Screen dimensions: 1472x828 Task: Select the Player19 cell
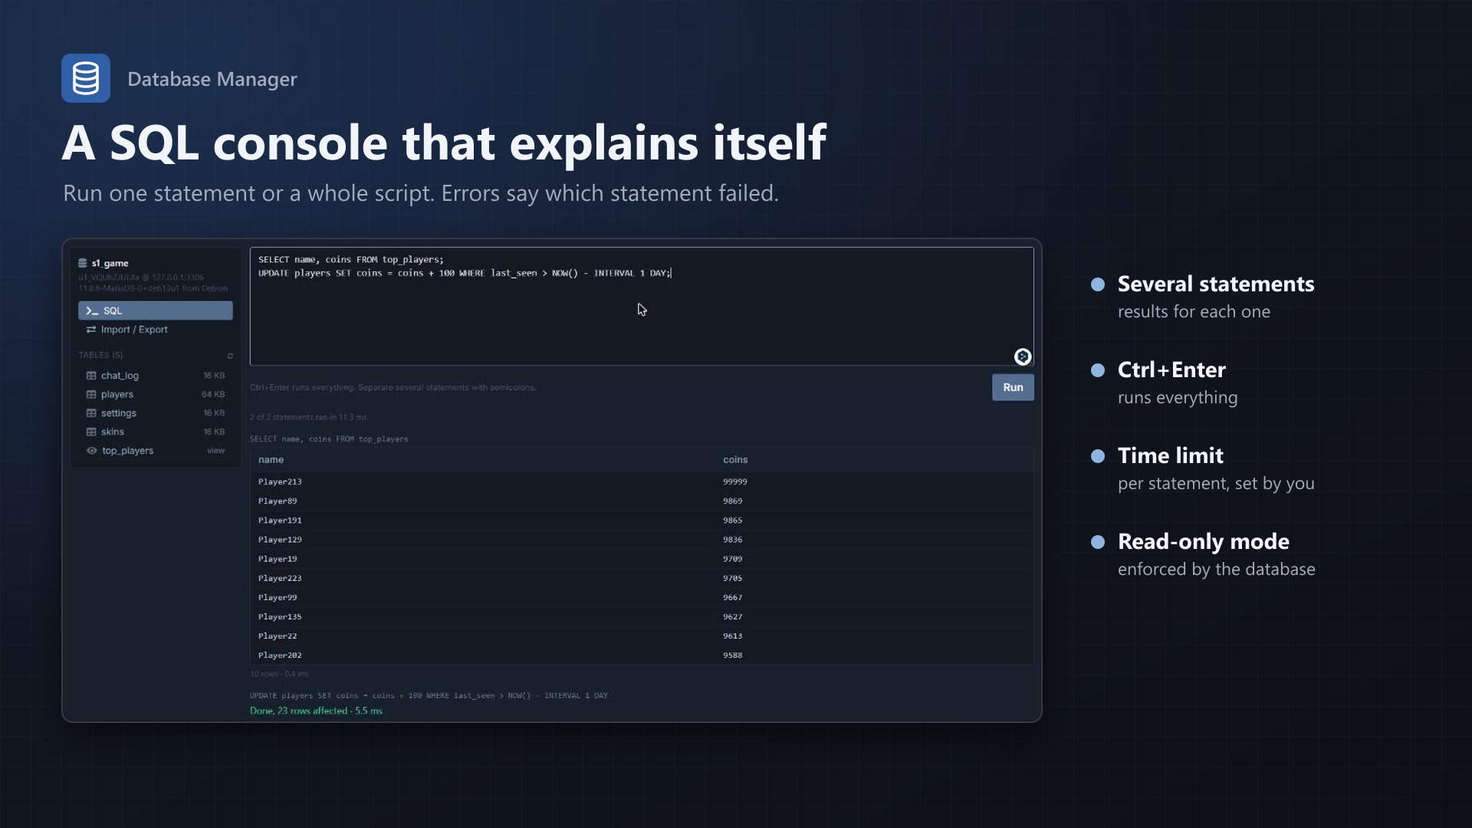(x=278, y=559)
